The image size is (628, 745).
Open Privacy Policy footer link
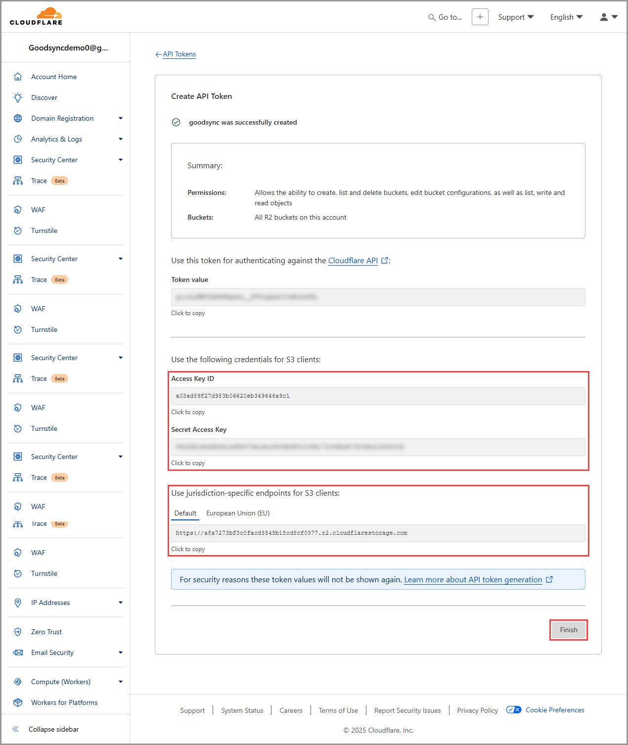pyautogui.click(x=478, y=710)
